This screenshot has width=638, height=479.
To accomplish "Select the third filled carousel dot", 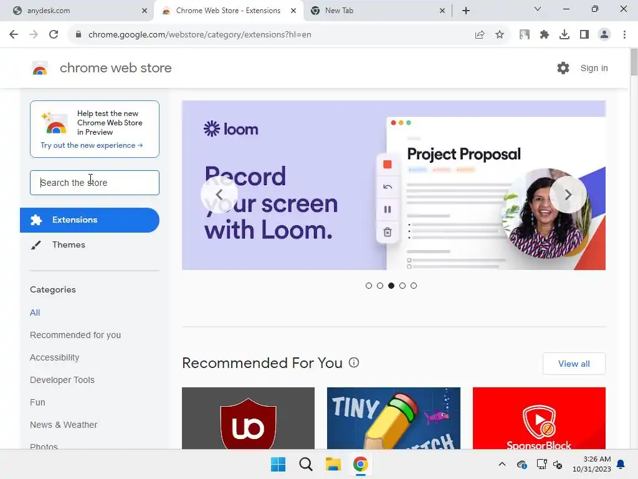I will pyautogui.click(x=391, y=286).
